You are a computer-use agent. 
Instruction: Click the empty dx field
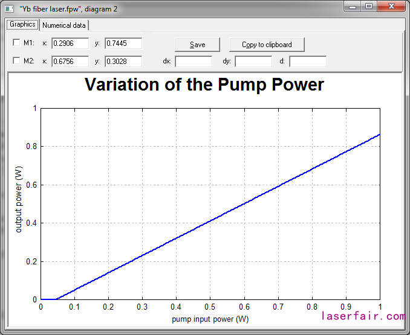194,62
